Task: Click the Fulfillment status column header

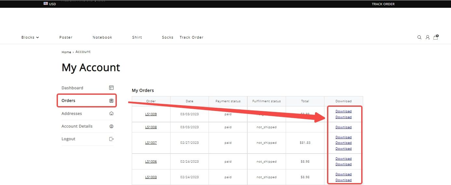Action: click(266, 101)
